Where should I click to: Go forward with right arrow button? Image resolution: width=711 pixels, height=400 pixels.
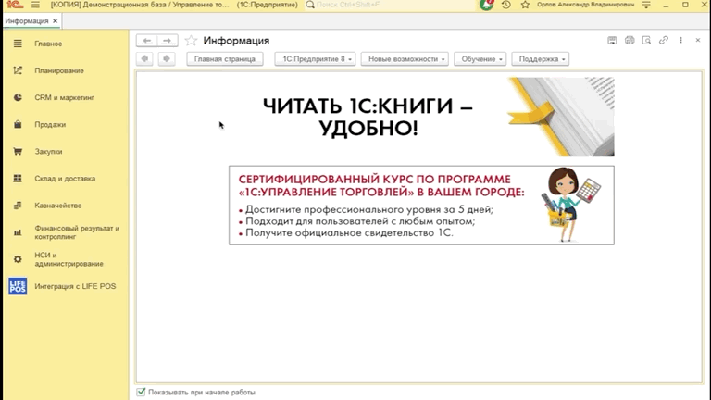168,41
